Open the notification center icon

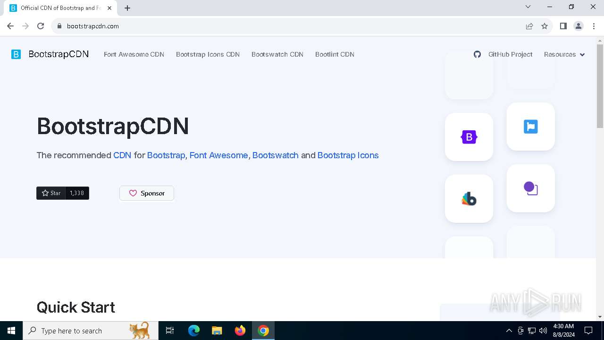[x=588, y=331]
